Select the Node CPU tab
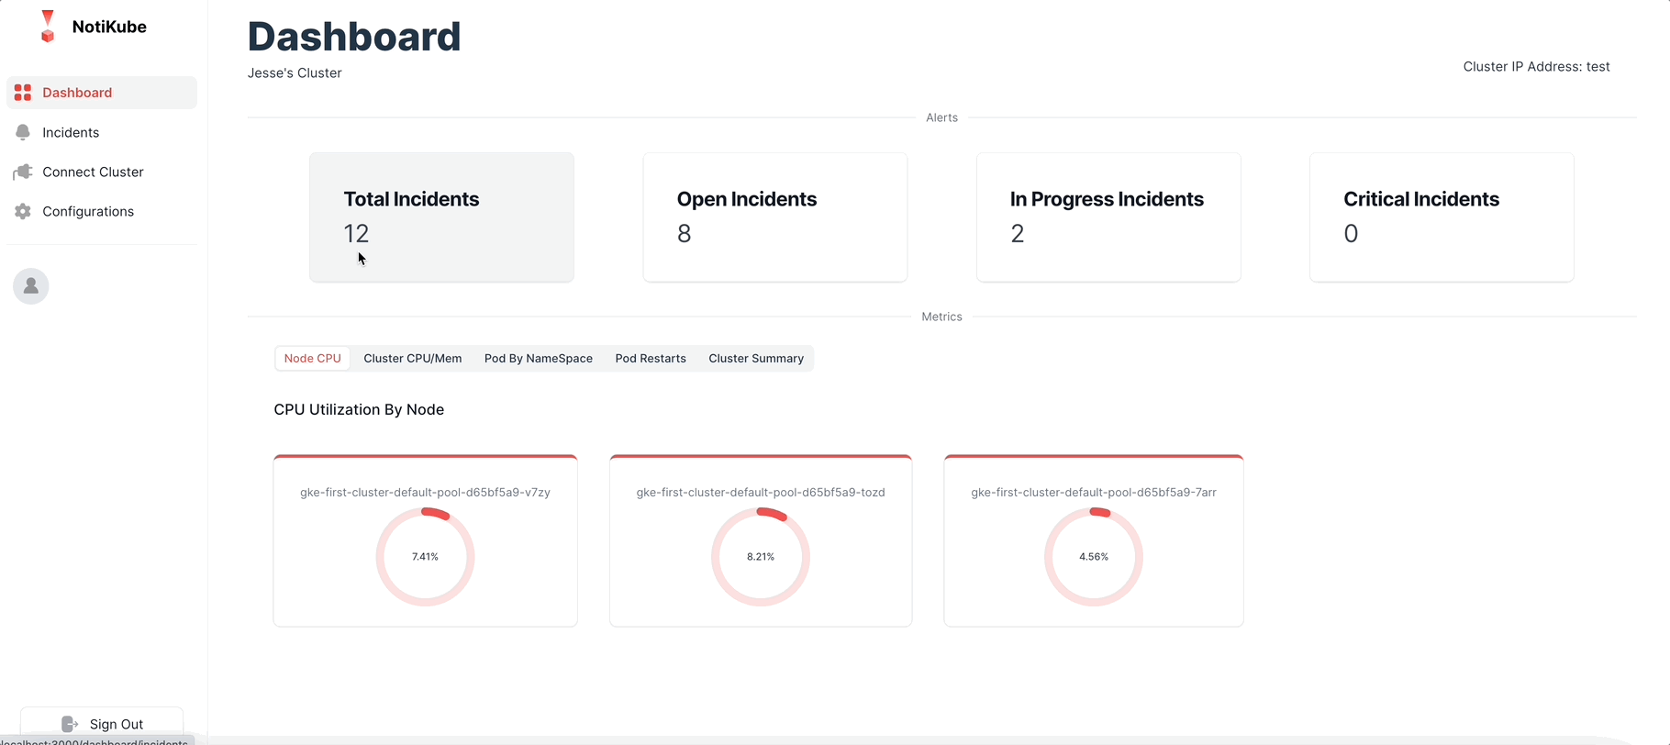 [312, 359]
